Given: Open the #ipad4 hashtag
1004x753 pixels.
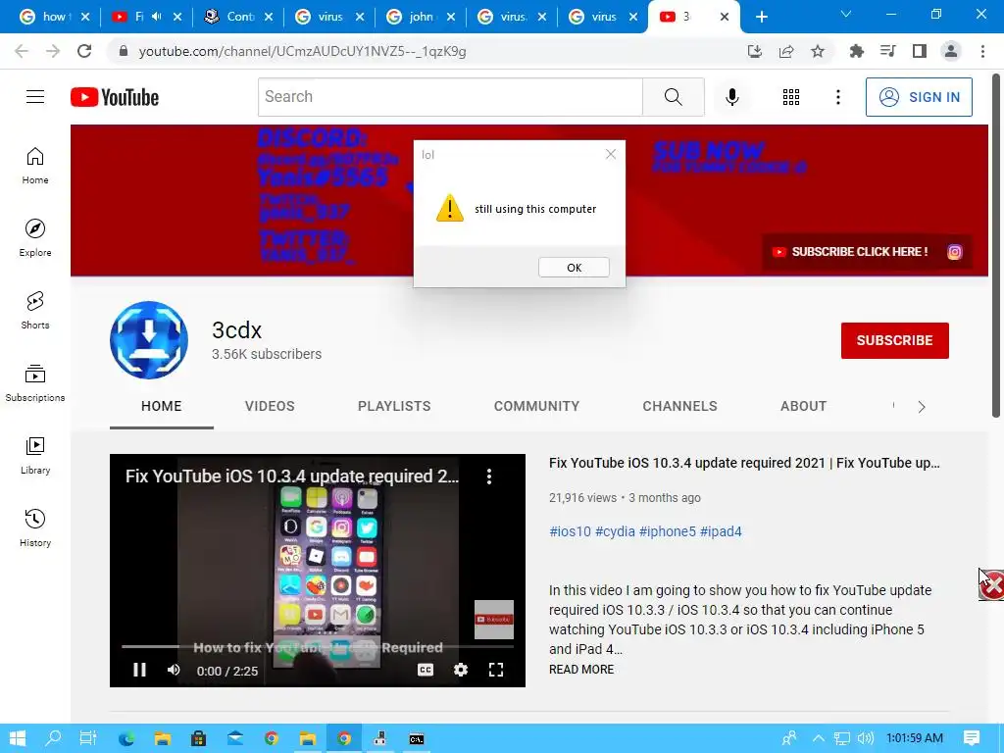Looking at the screenshot, I should tap(721, 531).
